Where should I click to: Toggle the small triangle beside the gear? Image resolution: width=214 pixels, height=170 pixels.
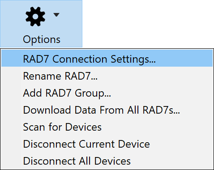click(56, 15)
